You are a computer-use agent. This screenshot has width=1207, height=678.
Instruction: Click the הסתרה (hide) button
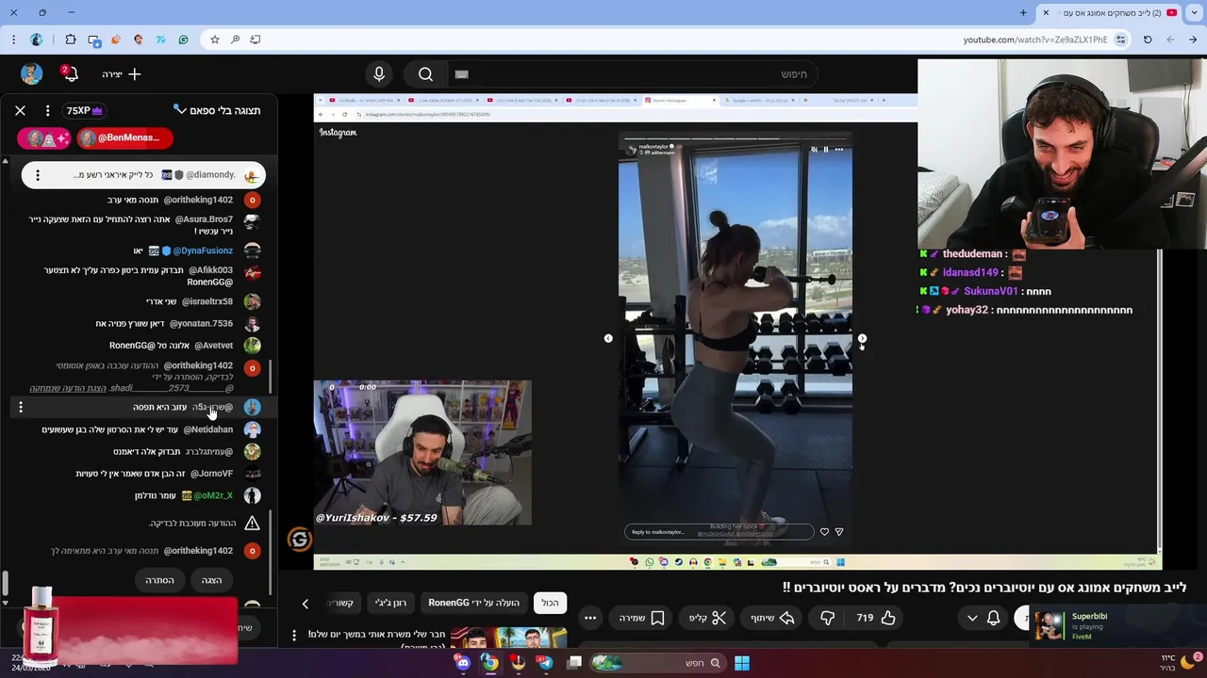click(x=159, y=580)
